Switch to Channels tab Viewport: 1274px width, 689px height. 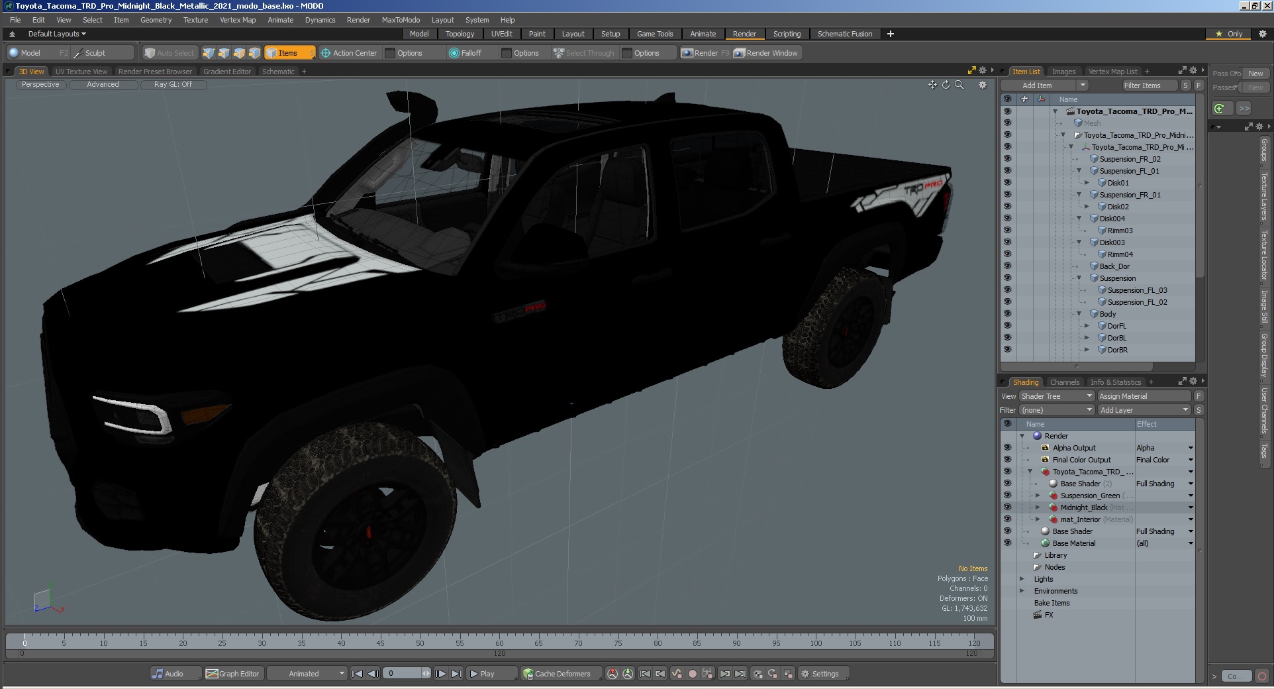coord(1065,382)
